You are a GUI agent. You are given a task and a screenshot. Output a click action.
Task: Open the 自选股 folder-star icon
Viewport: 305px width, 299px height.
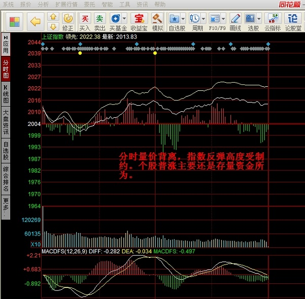click(x=174, y=19)
